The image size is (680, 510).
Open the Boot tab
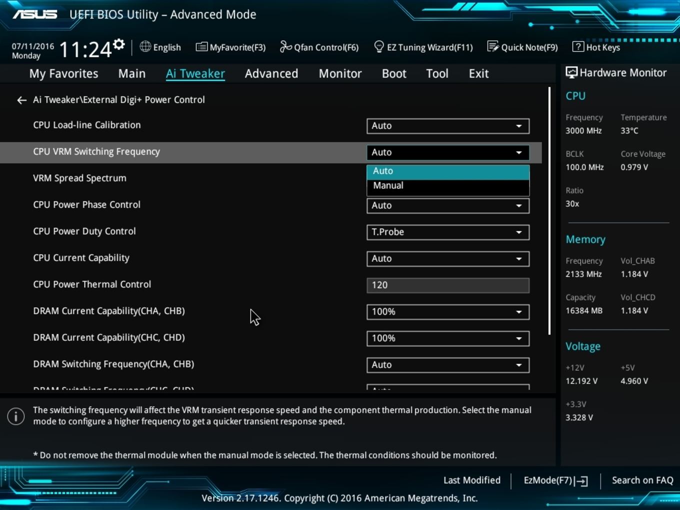[394, 73]
